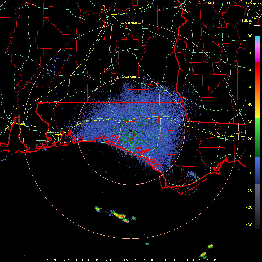Select the 70 dBZ scale label
This screenshot has width=262, height=262.
coord(250,53)
